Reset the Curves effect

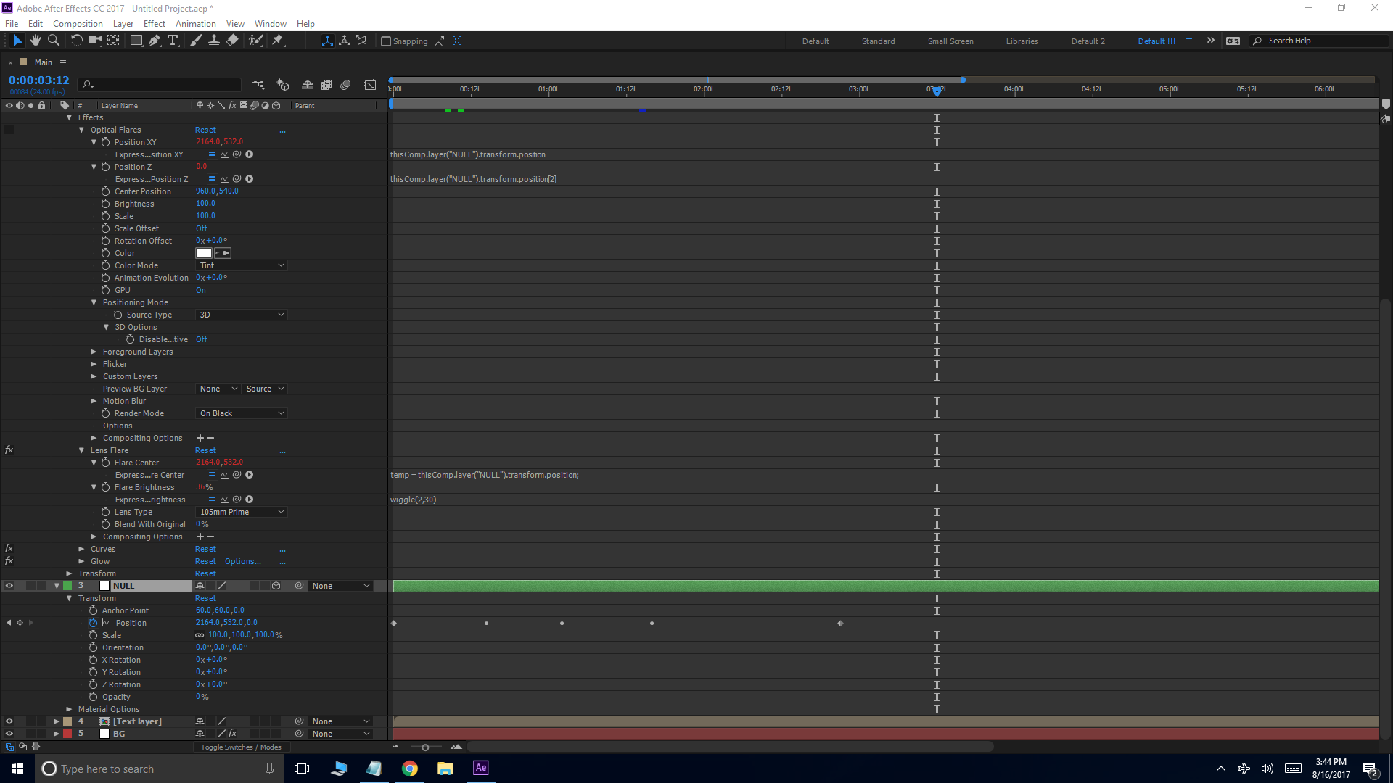205,549
